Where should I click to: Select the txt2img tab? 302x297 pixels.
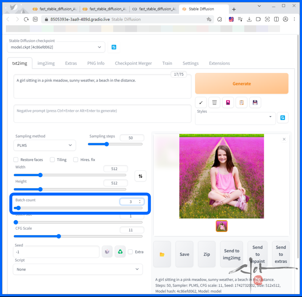pyautogui.click(x=20, y=63)
